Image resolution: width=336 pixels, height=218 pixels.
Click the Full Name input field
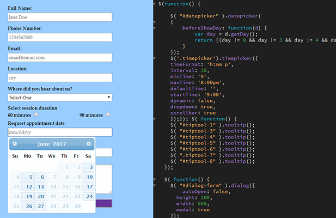tap(60, 17)
